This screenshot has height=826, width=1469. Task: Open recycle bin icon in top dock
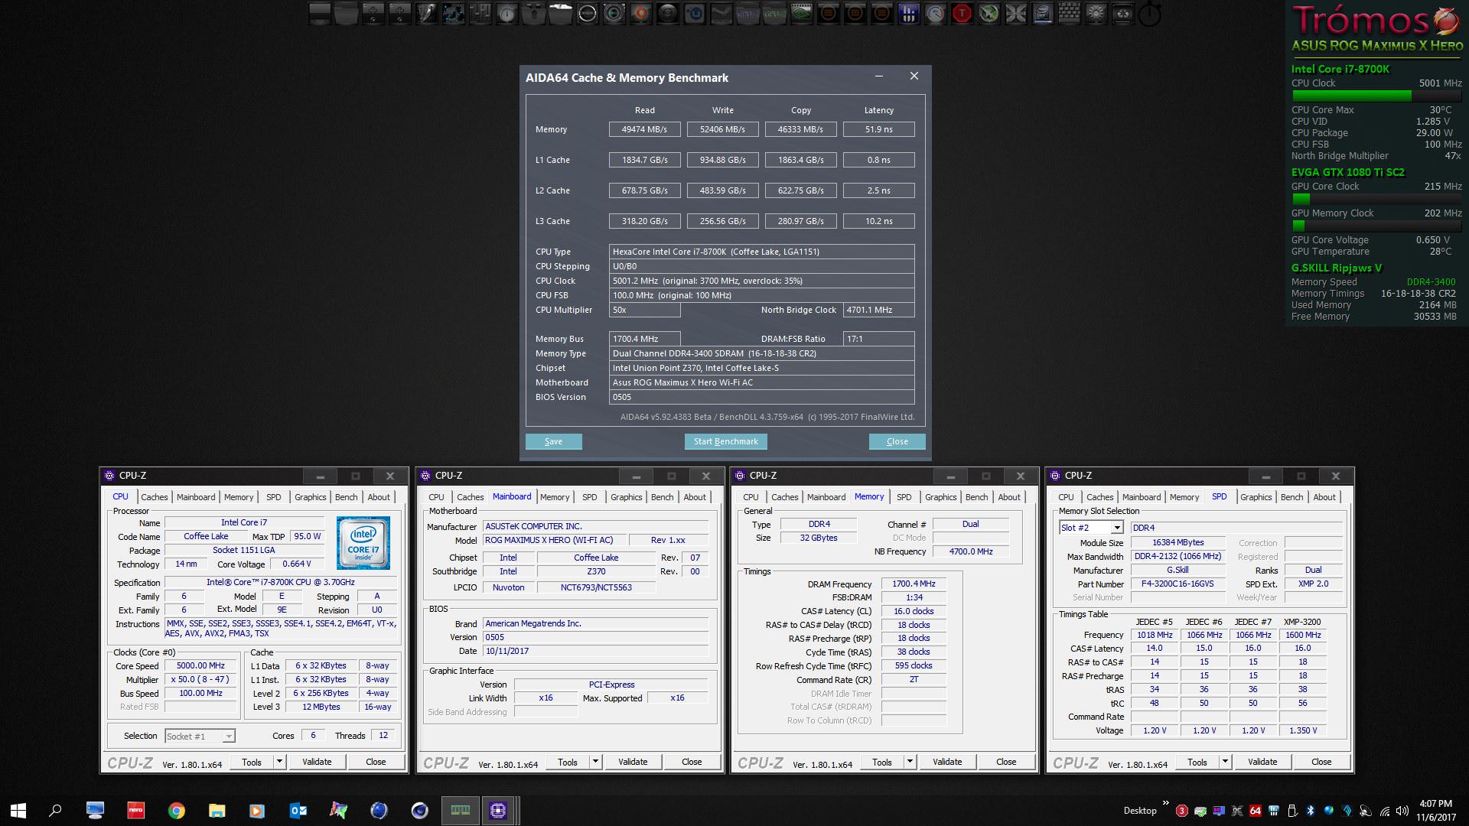1123,13
